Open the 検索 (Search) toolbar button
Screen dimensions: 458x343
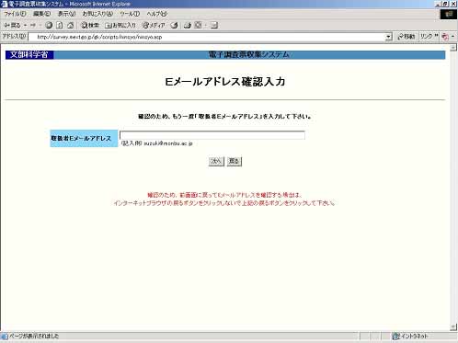pyautogui.click(x=90, y=25)
